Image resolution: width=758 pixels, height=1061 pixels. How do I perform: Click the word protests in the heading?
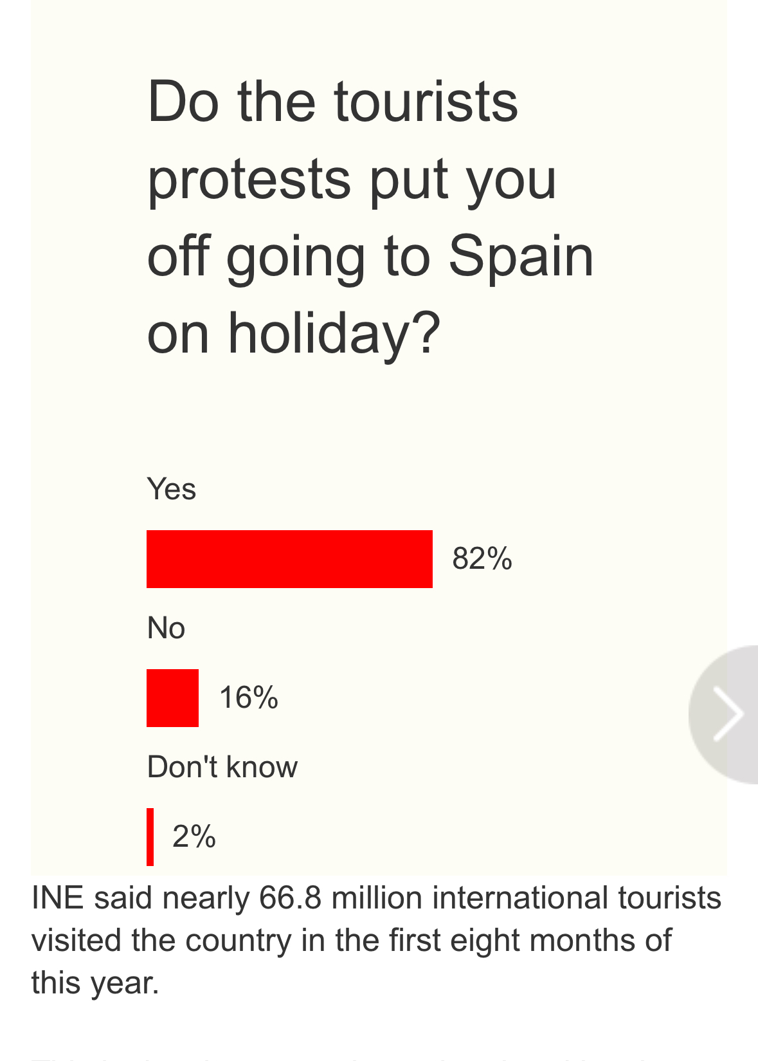(249, 179)
